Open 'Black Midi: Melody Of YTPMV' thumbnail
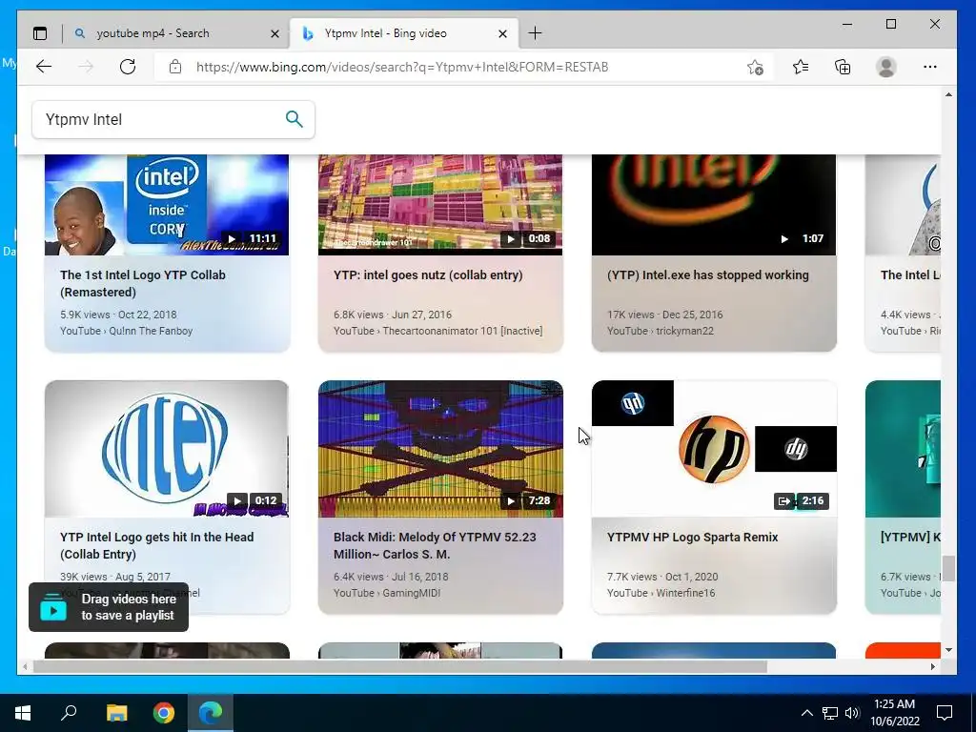The width and height of the screenshot is (976, 732). pos(440,449)
